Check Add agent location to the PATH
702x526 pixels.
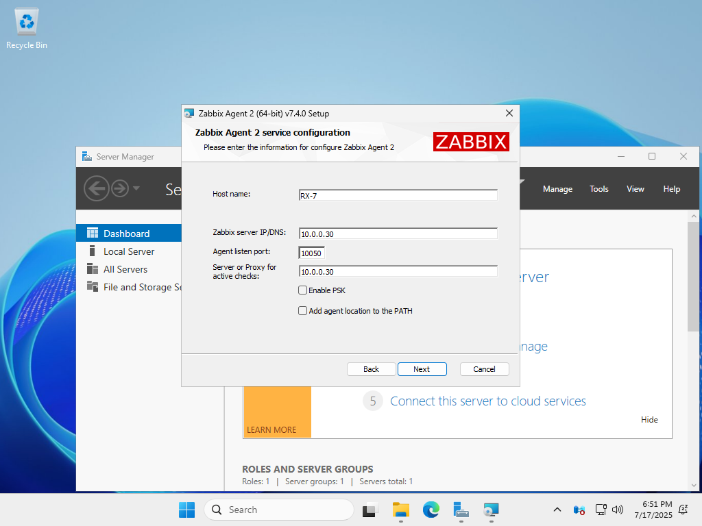[x=302, y=310]
